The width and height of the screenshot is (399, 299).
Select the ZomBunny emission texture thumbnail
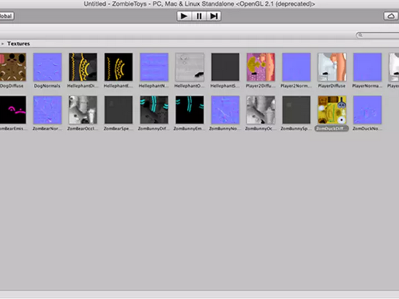[190, 110]
